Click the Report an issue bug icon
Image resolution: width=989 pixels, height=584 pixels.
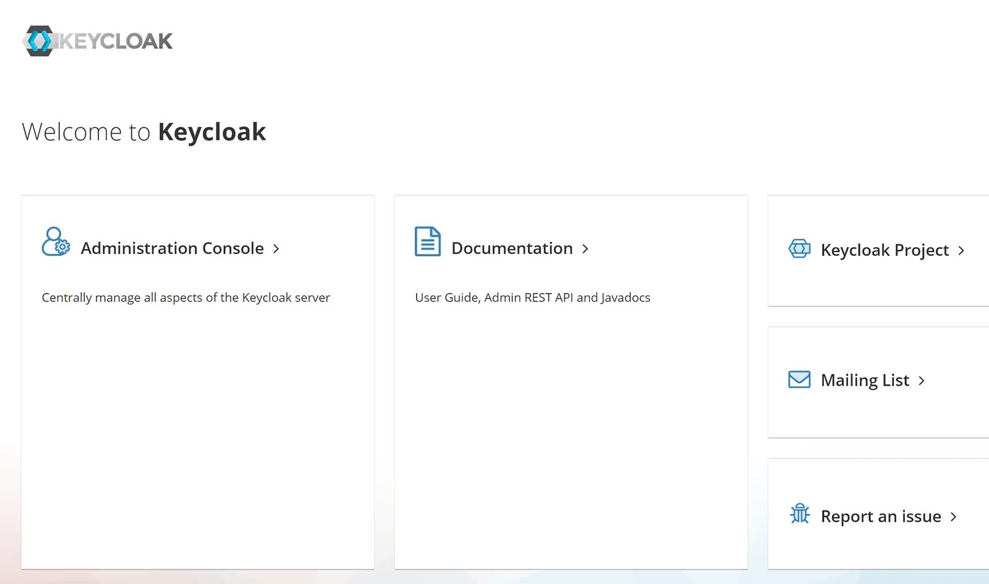pyautogui.click(x=800, y=514)
